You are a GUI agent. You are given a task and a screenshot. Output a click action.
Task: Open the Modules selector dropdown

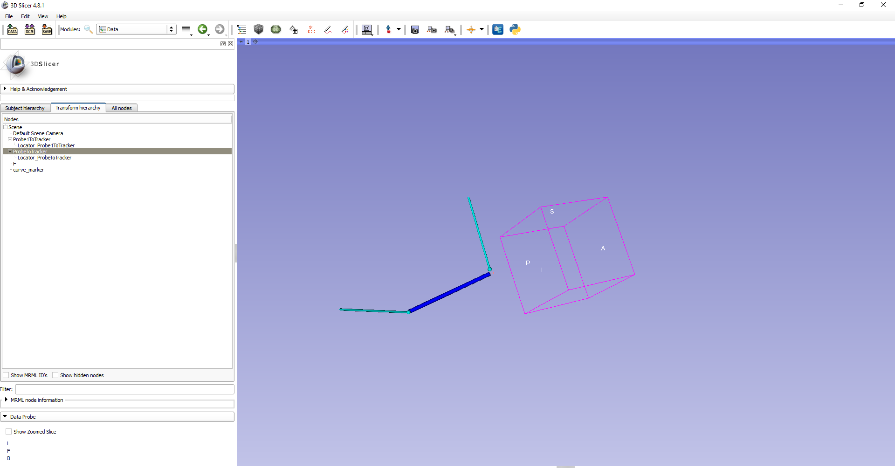[x=171, y=29]
